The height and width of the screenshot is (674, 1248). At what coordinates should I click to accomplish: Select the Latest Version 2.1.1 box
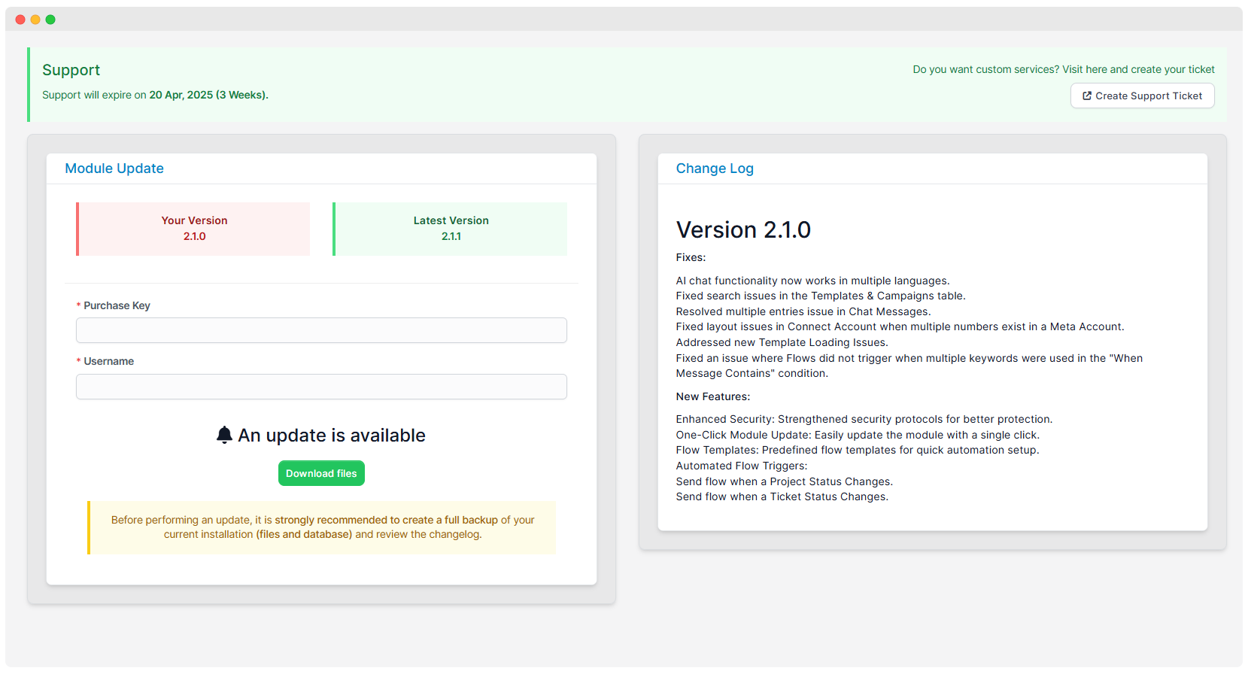pos(450,229)
